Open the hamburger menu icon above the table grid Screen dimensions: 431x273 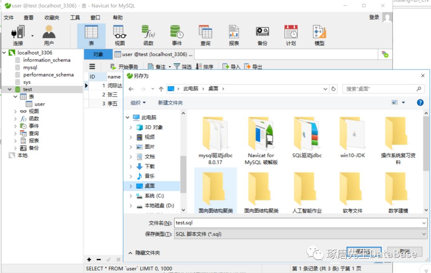point(92,67)
